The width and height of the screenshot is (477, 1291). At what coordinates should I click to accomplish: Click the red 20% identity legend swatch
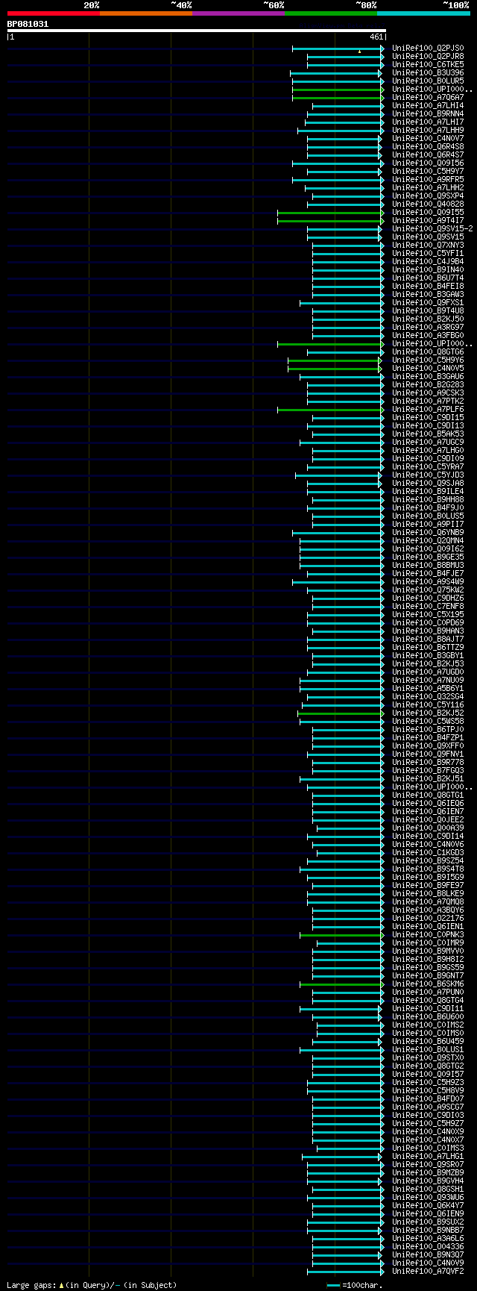[54, 13]
